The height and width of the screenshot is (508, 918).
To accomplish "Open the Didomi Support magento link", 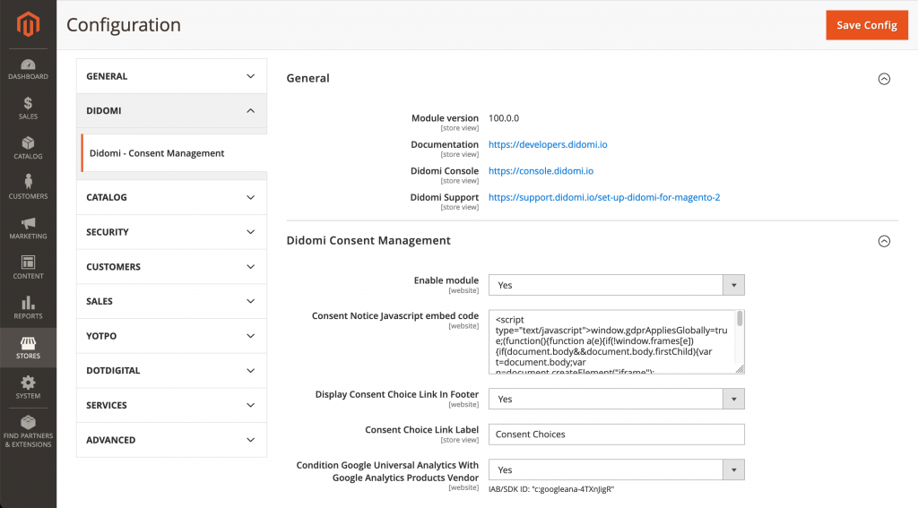I will tap(604, 197).
